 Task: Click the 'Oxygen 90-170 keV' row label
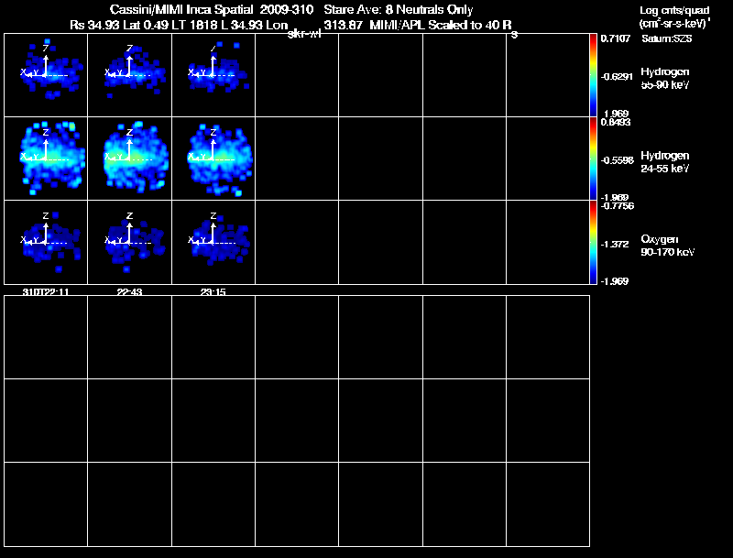tap(668, 246)
